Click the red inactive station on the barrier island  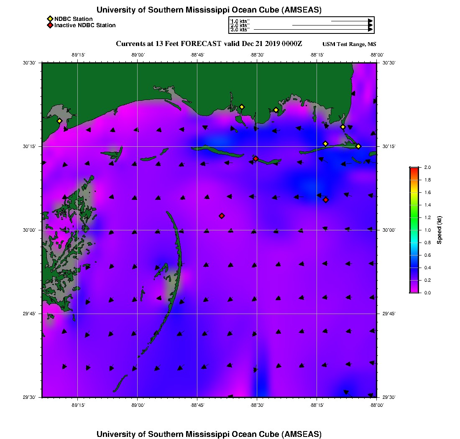click(256, 158)
